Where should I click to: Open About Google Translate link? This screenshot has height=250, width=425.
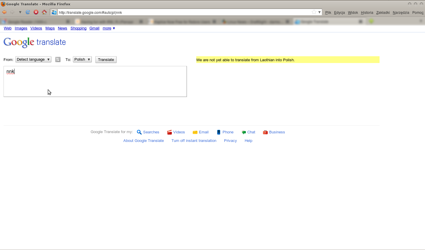(x=143, y=141)
